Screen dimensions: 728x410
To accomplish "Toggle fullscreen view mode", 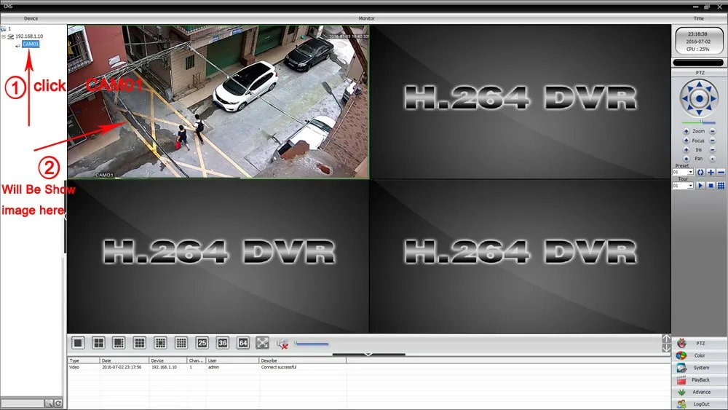I will [262, 343].
